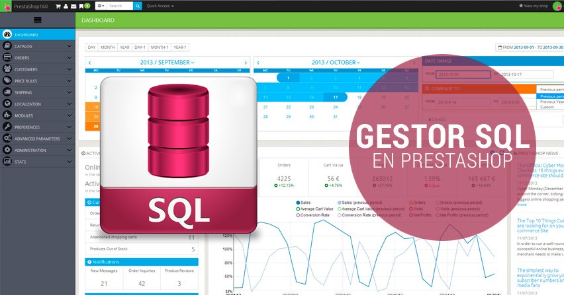
Task: Select the Localization globe icon
Action: tap(7, 104)
